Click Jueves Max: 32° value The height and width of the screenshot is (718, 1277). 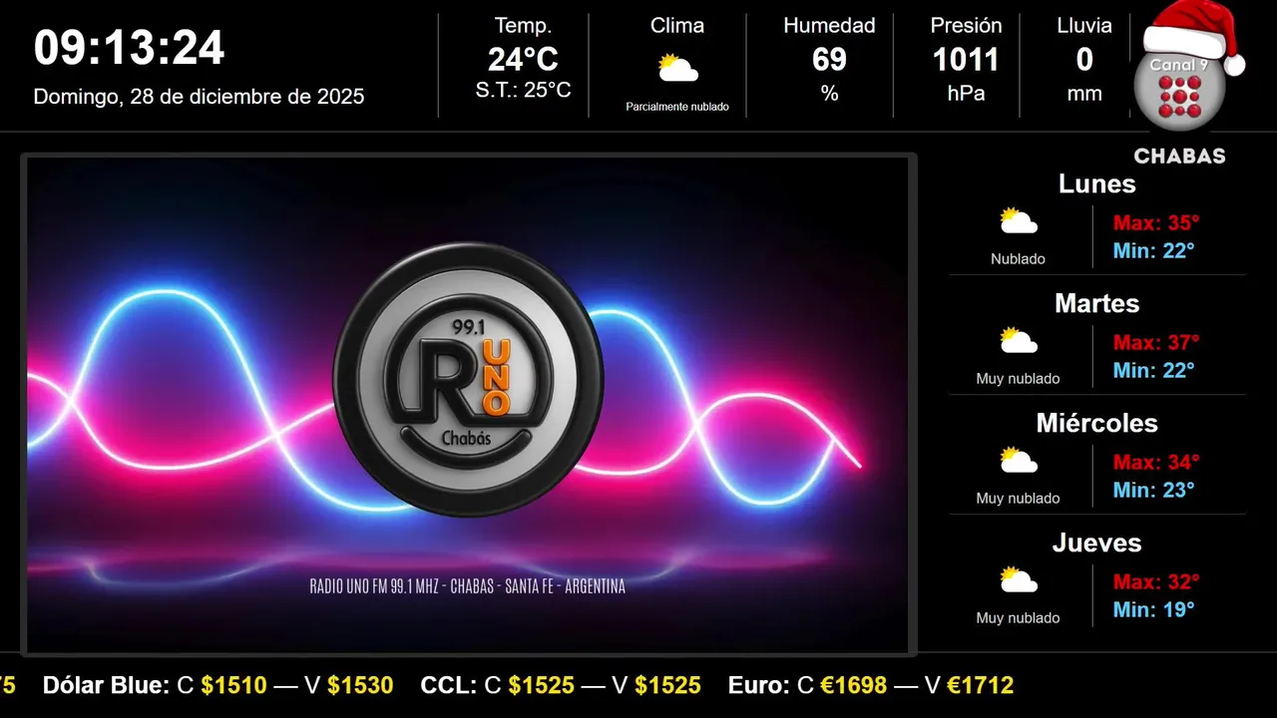(1156, 581)
